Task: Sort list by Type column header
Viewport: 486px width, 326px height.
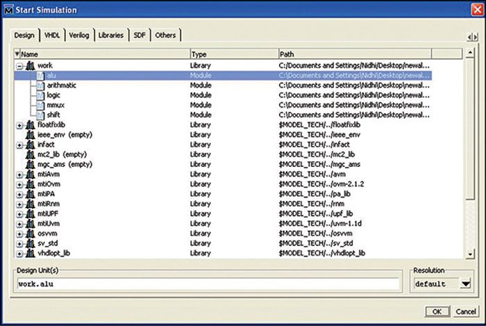Action: pyautogui.click(x=234, y=54)
